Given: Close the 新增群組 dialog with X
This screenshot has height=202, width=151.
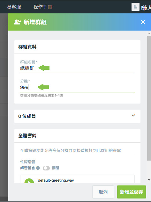Looking at the screenshot, I should tap(143, 22).
